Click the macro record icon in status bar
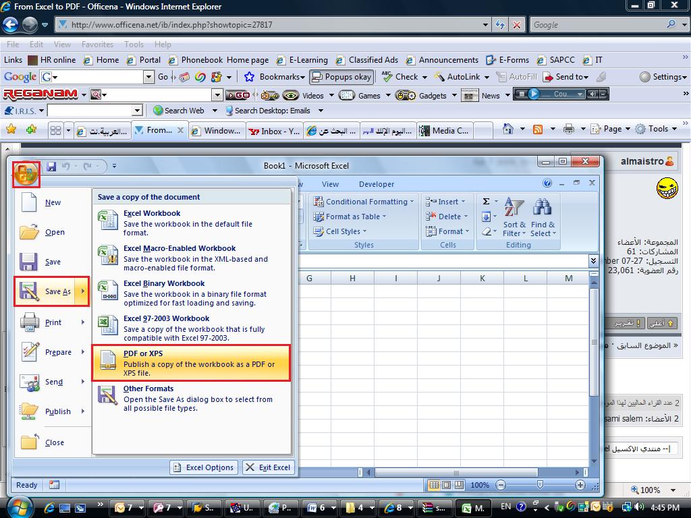 [x=54, y=485]
